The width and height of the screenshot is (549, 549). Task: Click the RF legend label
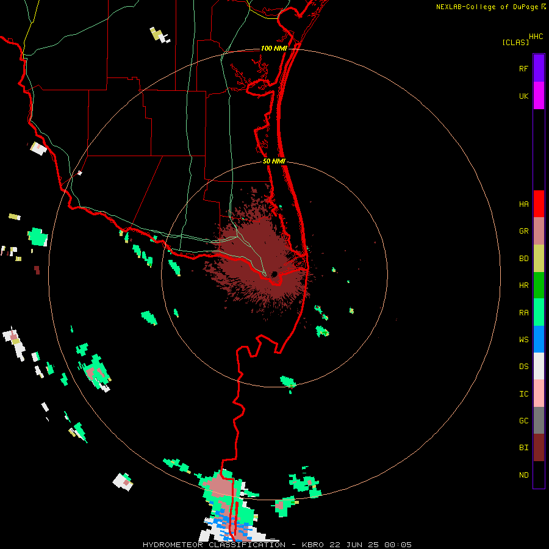[x=523, y=69]
